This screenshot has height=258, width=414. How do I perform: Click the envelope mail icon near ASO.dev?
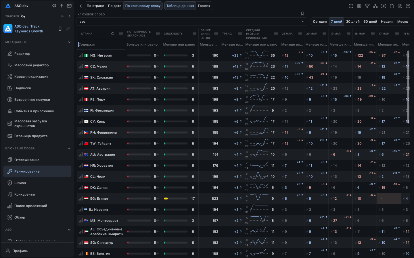click(x=69, y=6)
